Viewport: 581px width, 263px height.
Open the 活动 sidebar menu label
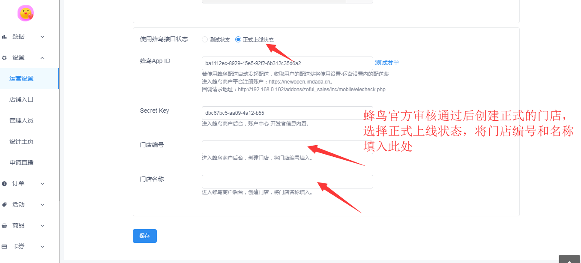tap(18, 205)
